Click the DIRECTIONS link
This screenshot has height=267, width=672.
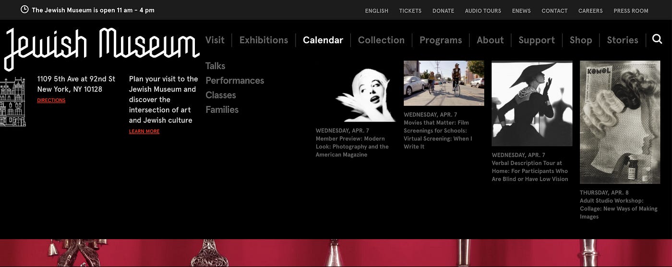click(x=51, y=100)
